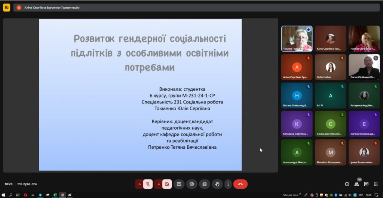Show the participants list
Screen dimensions: 383x198
click(x=356, y=184)
